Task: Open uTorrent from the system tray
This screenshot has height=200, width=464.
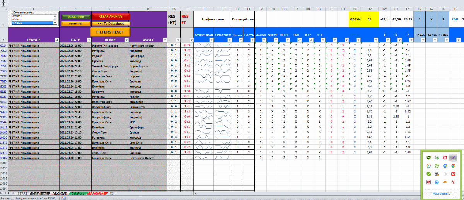Action: (x=437, y=166)
